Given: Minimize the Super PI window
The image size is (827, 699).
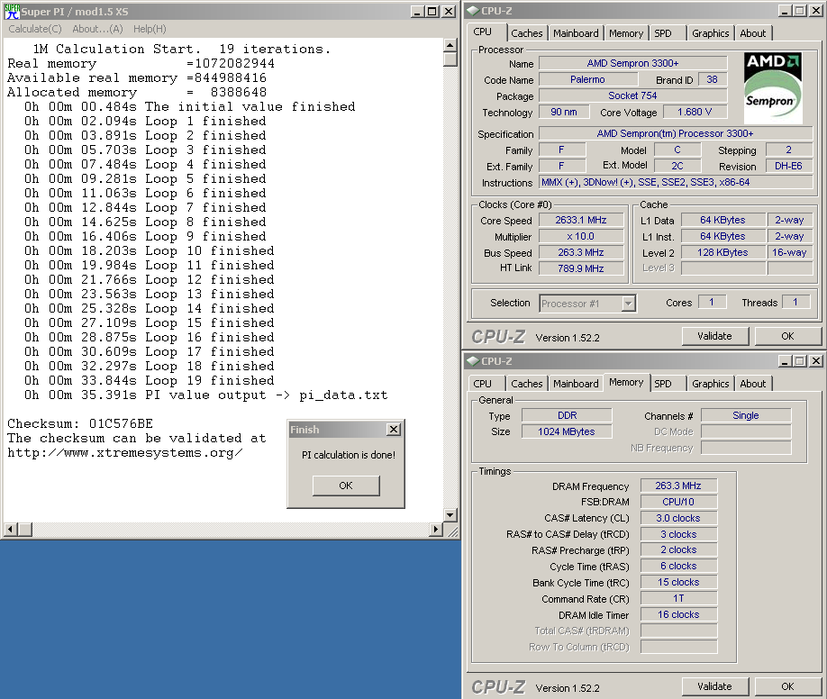Looking at the screenshot, I should pyautogui.click(x=417, y=11).
